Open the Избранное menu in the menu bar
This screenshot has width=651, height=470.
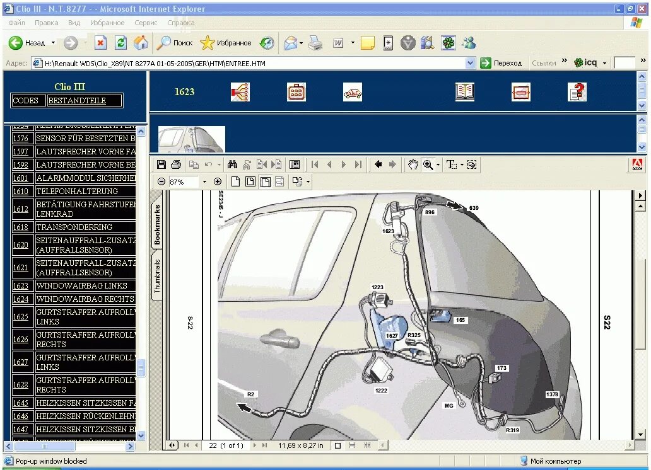click(x=107, y=23)
